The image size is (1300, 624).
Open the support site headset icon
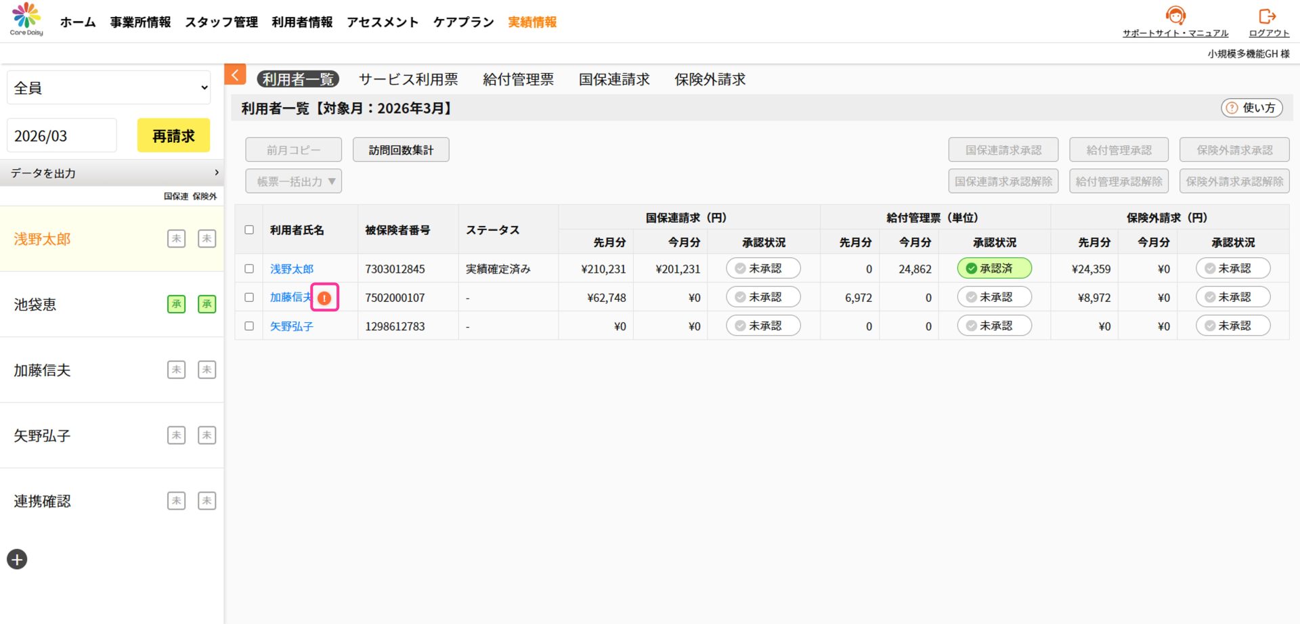[x=1175, y=16]
